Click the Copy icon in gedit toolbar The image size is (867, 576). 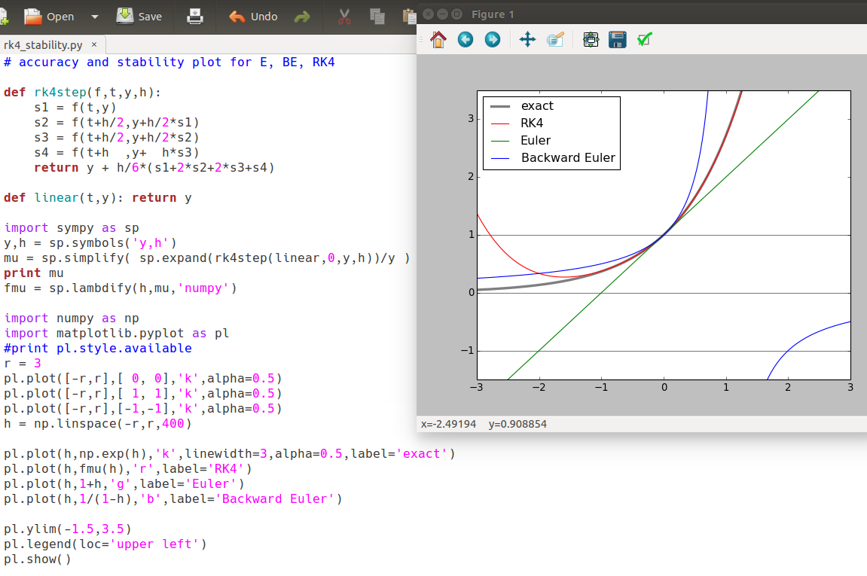pyautogui.click(x=377, y=17)
